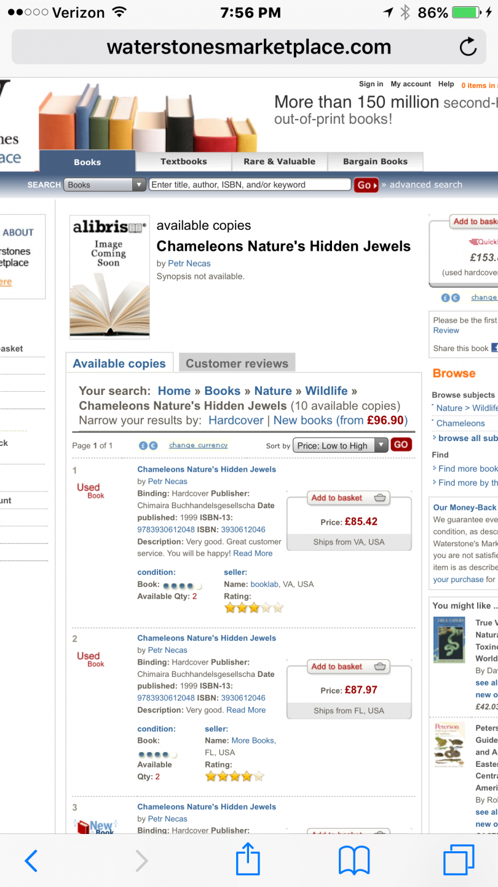Show open Safari tabs icon
Screen dimensions: 498x887
click(459, 861)
